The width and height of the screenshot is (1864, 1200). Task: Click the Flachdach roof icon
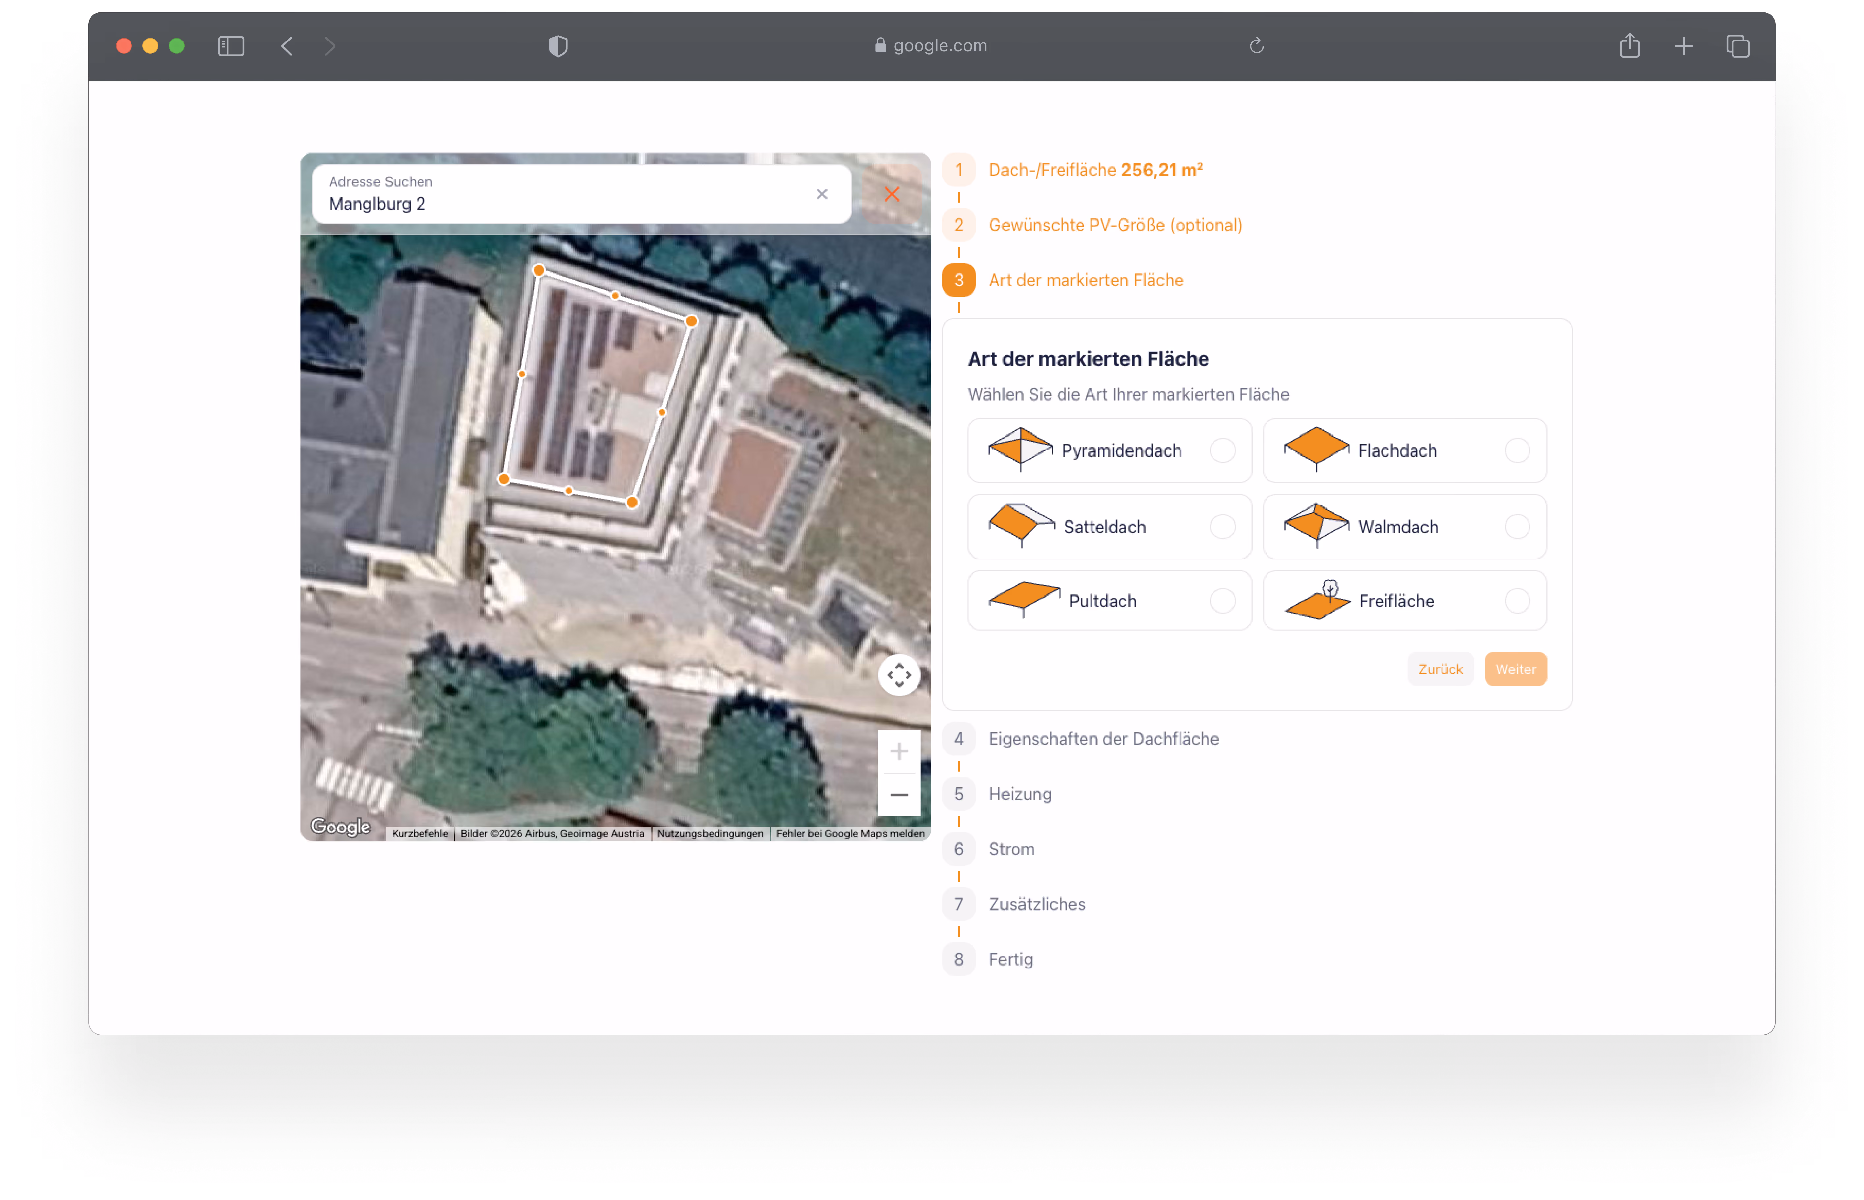point(1316,449)
